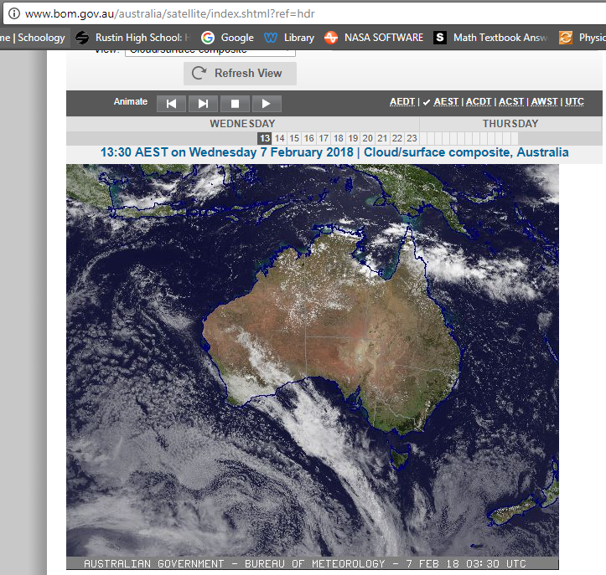Click the Animate label

[131, 101]
